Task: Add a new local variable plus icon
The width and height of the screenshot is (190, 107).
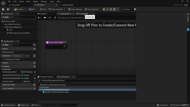Action: (x=34, y=89)
